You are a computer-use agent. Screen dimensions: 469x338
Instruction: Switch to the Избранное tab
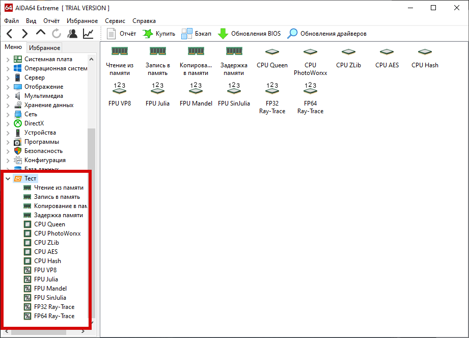tap(44, 48)
